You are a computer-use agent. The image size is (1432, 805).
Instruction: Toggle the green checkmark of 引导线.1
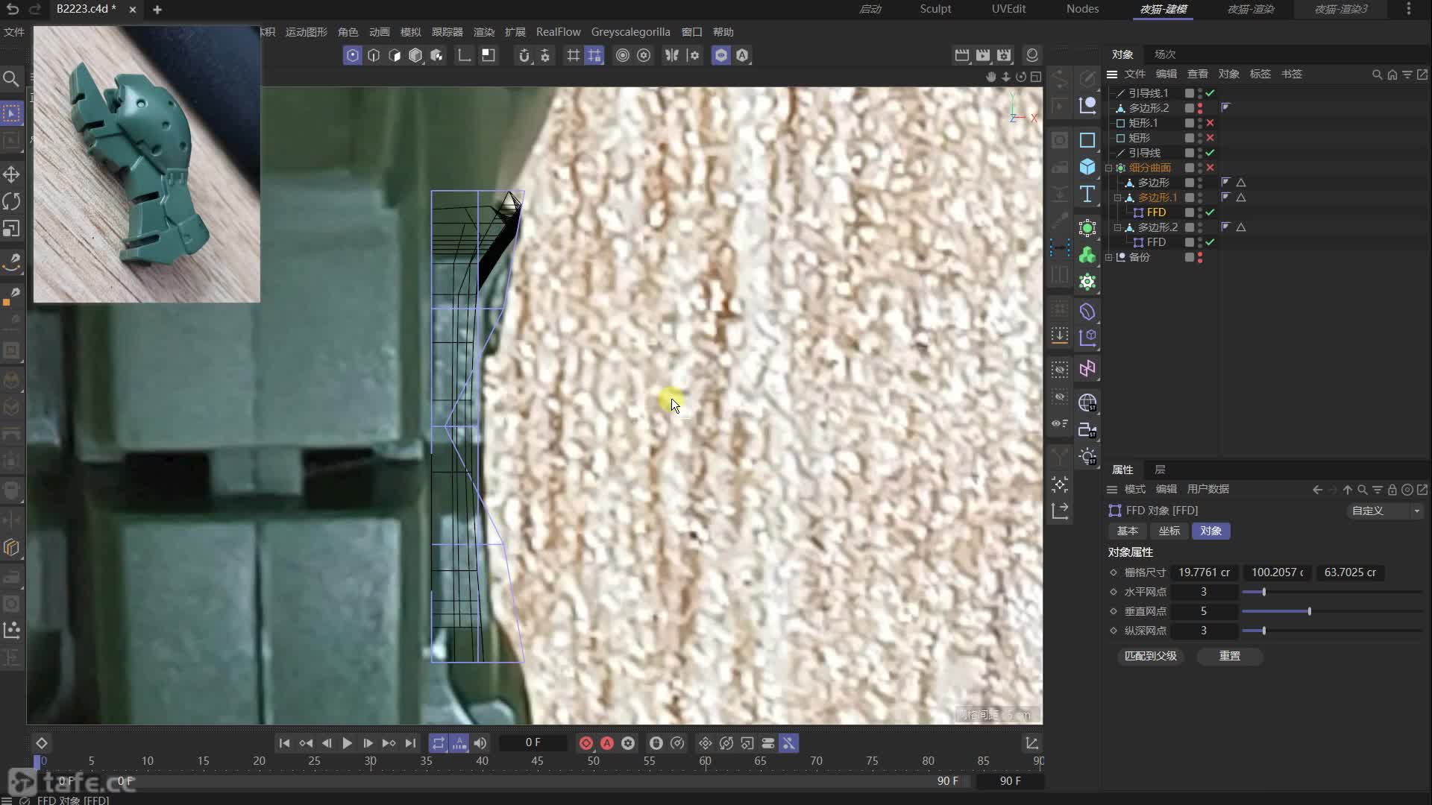click(1210, 93)
